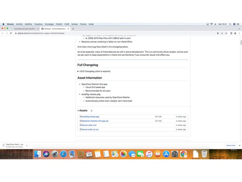Viewport: 242px width, 182px height.
Task: Open iTunes from the Dock
Action: point(149,154)
